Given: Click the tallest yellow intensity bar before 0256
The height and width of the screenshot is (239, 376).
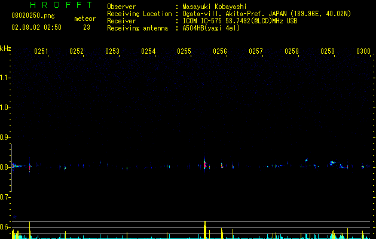Looking at the screenshot, I should pos(205,230).
